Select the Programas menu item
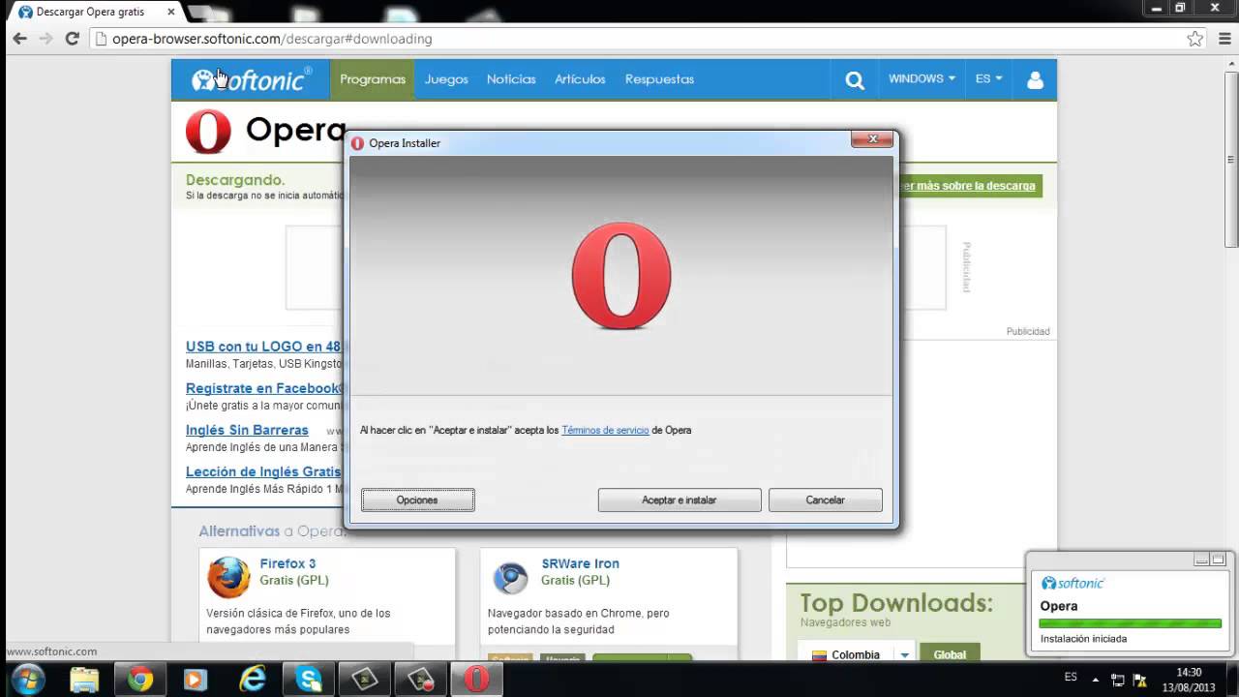 [373, 79]
